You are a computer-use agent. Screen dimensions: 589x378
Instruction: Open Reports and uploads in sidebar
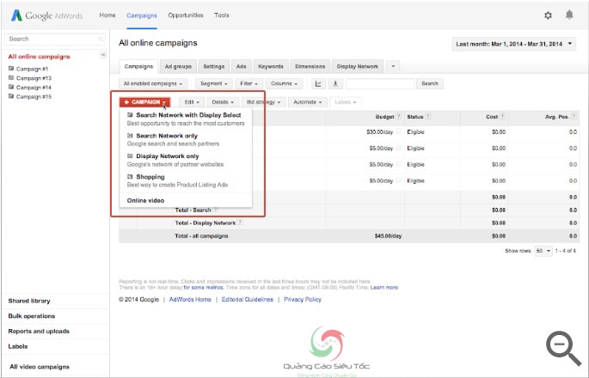[x=39, y=331]
